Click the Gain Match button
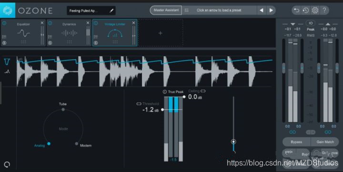343x172 pixels. click(x=325, y=142)
